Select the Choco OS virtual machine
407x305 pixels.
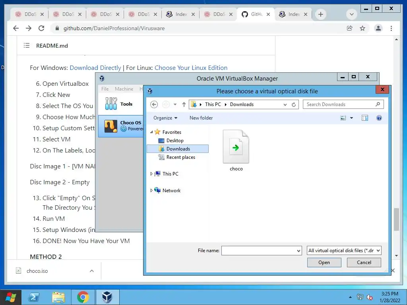121,126
